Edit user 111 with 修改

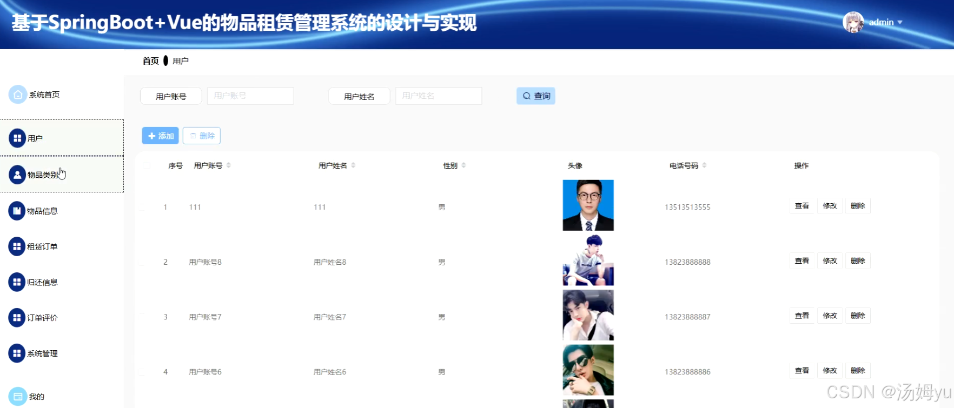830,206
